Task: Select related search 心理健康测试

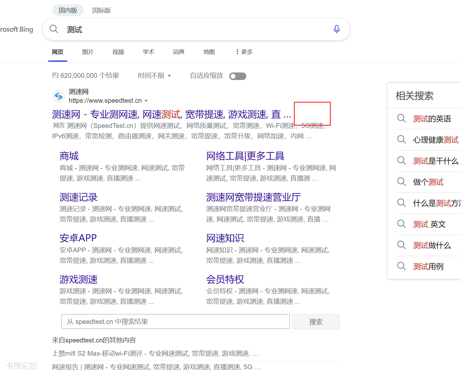Action: click(436, 140)
